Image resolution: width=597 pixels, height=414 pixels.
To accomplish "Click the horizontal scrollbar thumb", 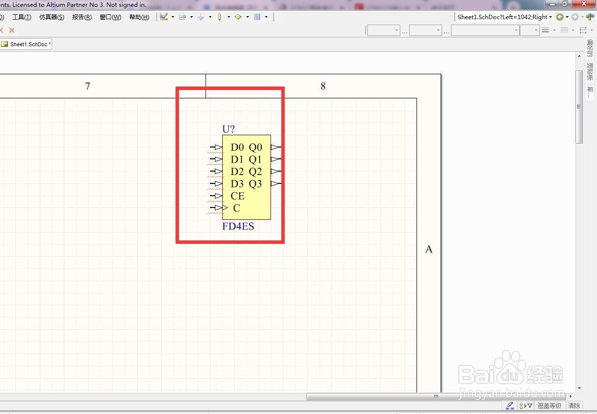I will tap(436, 396).
